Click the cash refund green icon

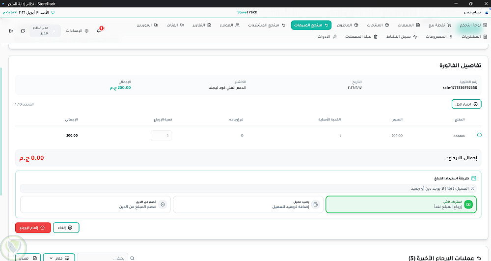(468, 204)
